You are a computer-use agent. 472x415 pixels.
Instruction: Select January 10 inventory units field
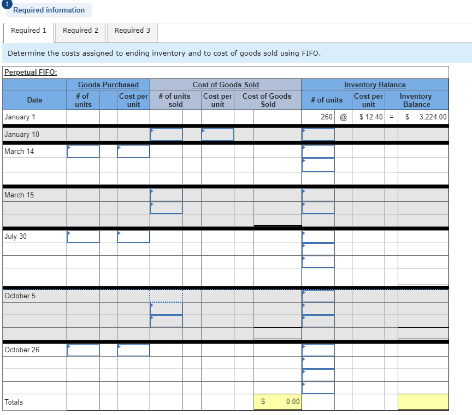point(318,134)
